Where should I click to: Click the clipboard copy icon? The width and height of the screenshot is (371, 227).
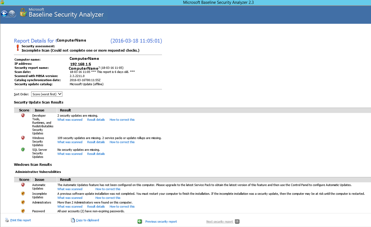pos(73,220)
